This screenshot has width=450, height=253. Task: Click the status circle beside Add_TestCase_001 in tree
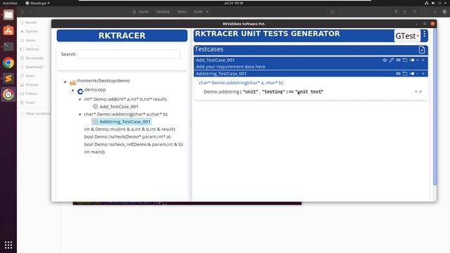(96, 106)
